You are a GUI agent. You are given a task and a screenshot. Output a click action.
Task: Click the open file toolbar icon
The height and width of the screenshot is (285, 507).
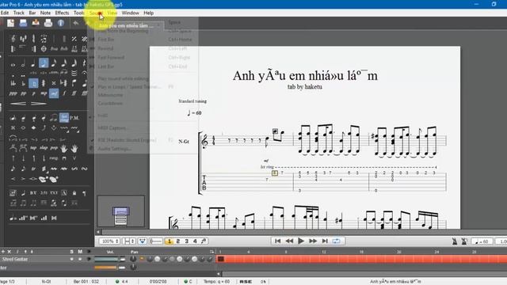coord(23,23)
